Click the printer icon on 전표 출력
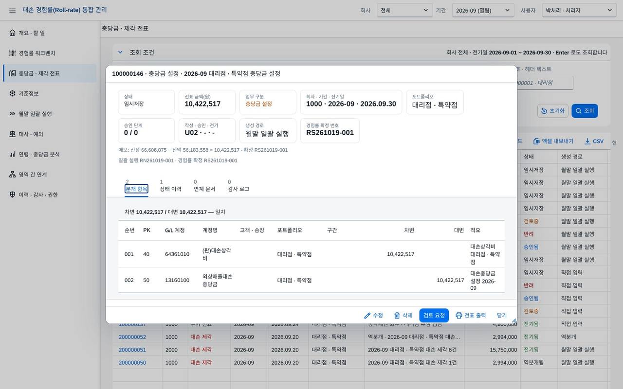This screenshot has height=389, width=623. 459,316
